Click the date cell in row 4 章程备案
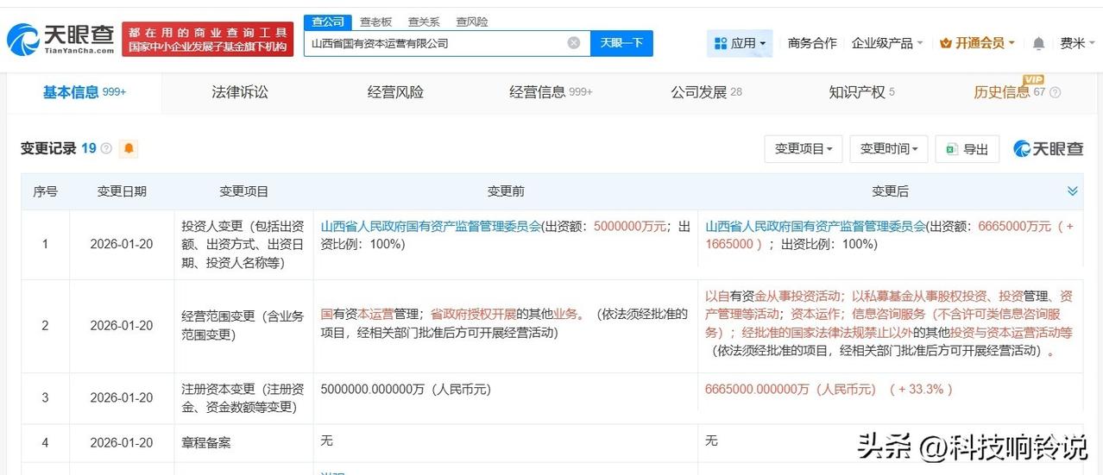Viewport: 1103px width, 475px height. click(122, 442)
